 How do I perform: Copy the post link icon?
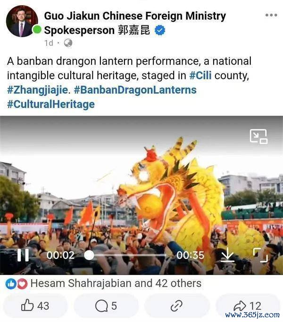pyautogui.click(x=176, y=306)
